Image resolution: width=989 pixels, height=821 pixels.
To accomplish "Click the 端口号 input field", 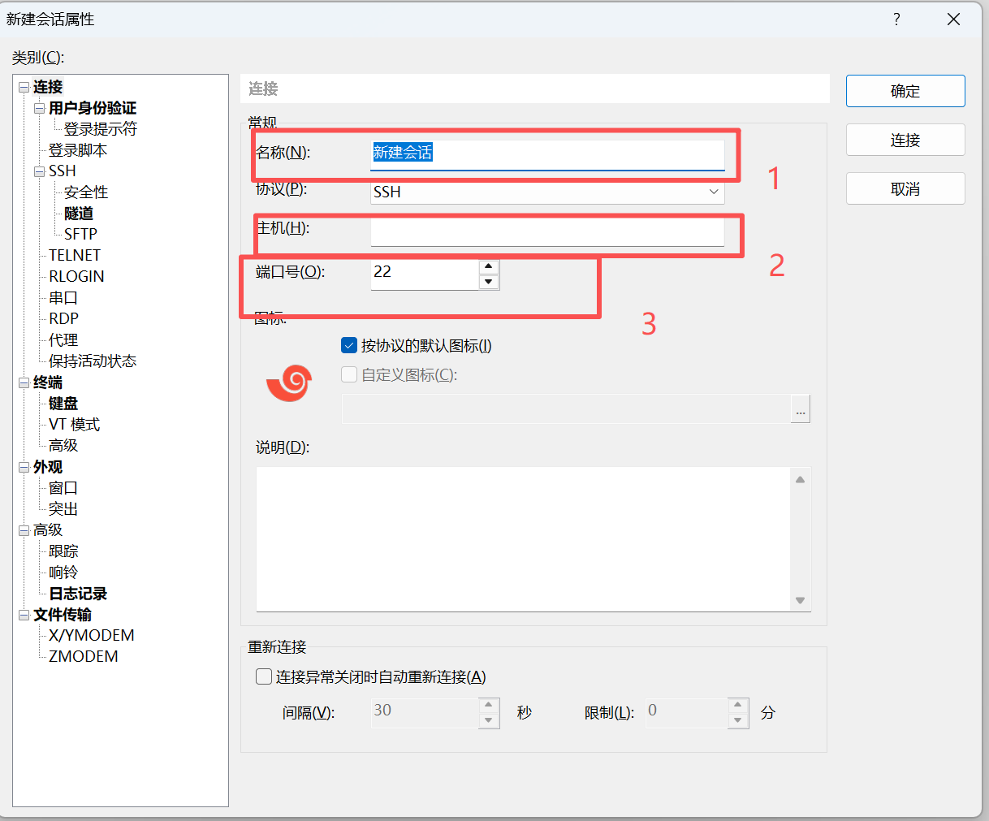I will (425, 274).
